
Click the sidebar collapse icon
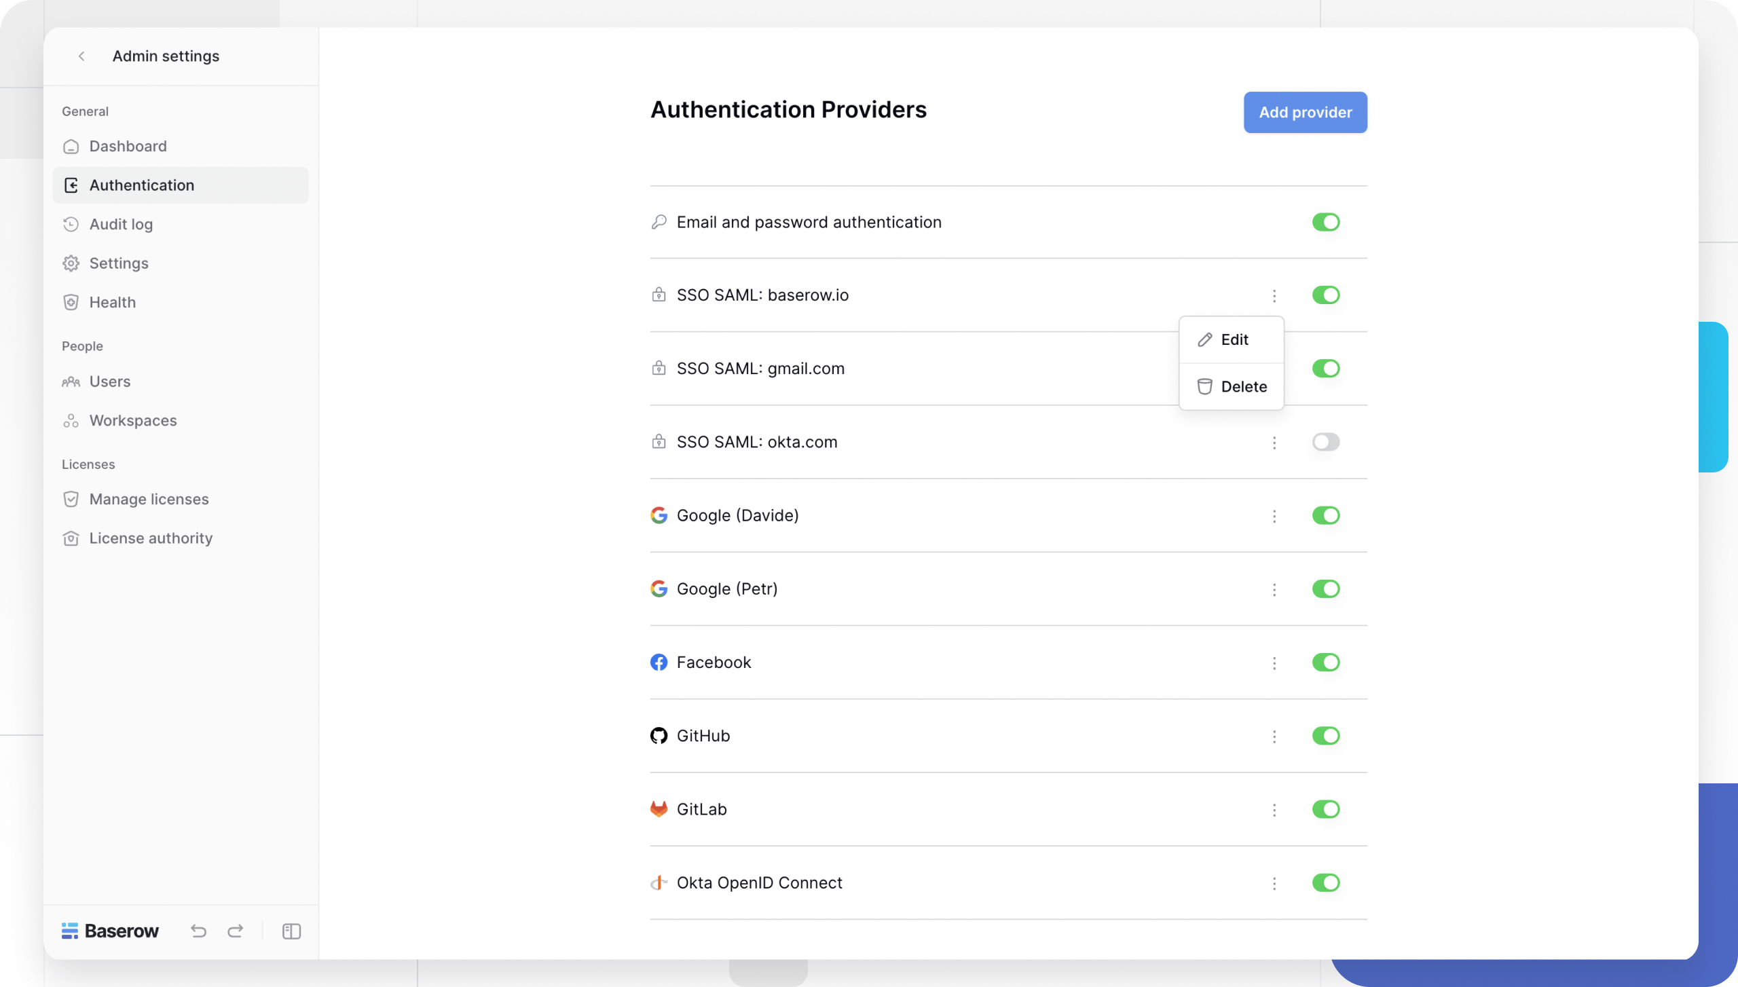click(291, 931)
